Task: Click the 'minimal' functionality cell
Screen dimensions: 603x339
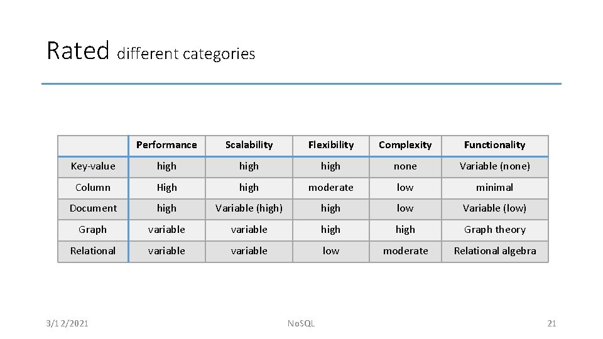Action: pos(494,188)
